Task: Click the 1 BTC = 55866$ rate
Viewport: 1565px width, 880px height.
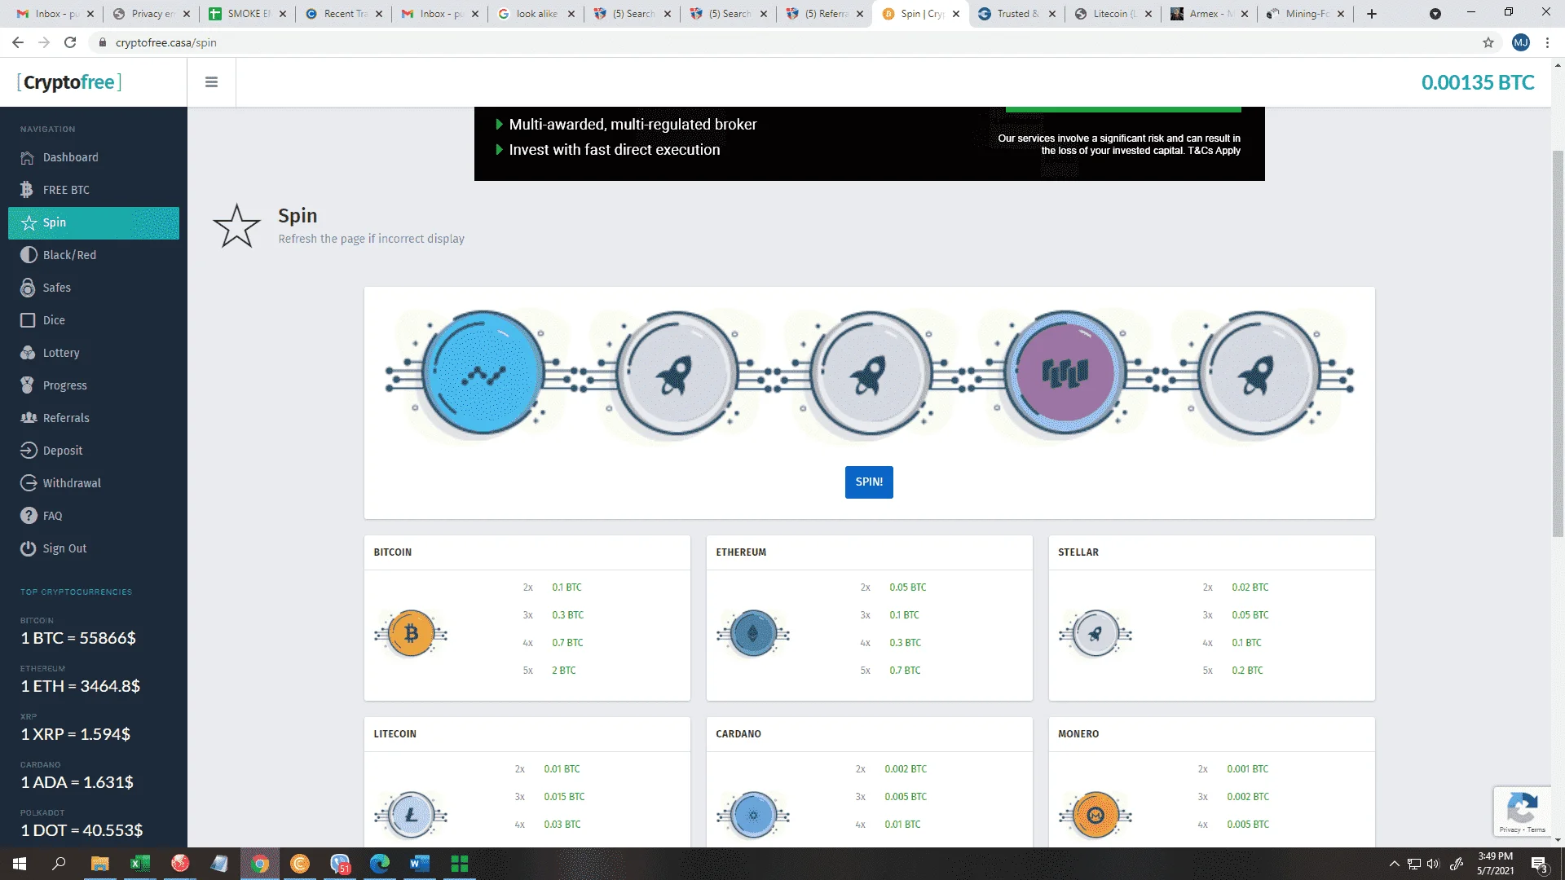Action: 78,638
